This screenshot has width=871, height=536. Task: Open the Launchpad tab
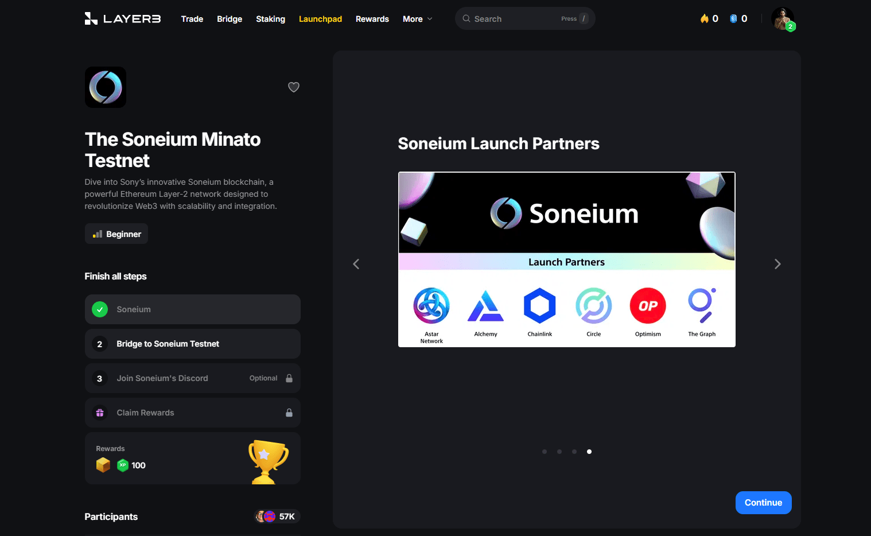pyautogui.click(x=320, y=19)
